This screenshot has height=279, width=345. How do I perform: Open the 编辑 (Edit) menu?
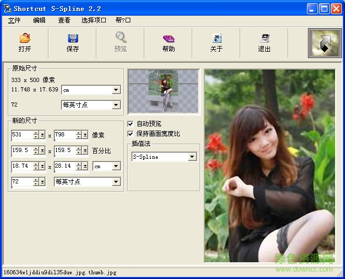coord(39,20)
